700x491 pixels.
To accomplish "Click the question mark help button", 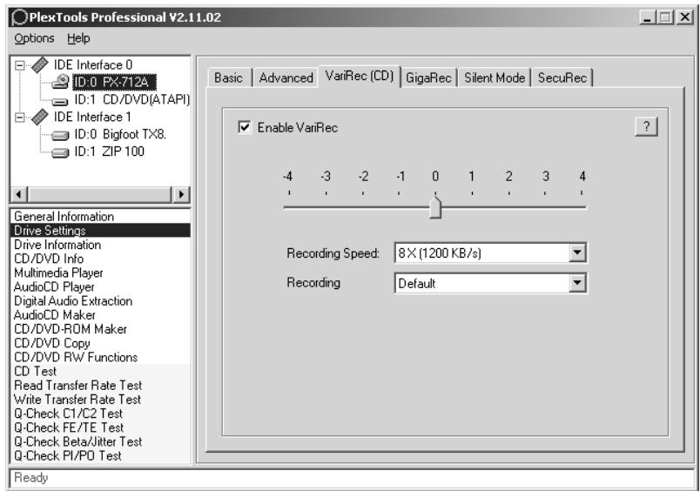I will click(x=646, y=127).
